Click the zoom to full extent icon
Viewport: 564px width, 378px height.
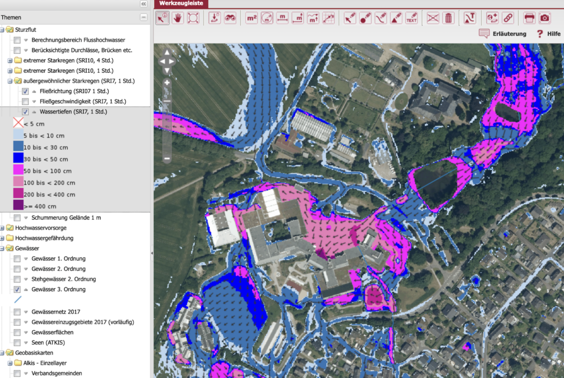coord(193,18)
